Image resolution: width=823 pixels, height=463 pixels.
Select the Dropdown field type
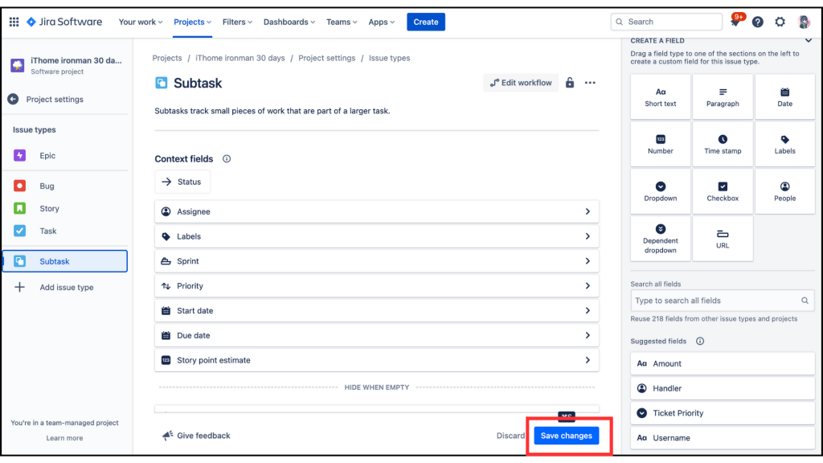[661, 191]
